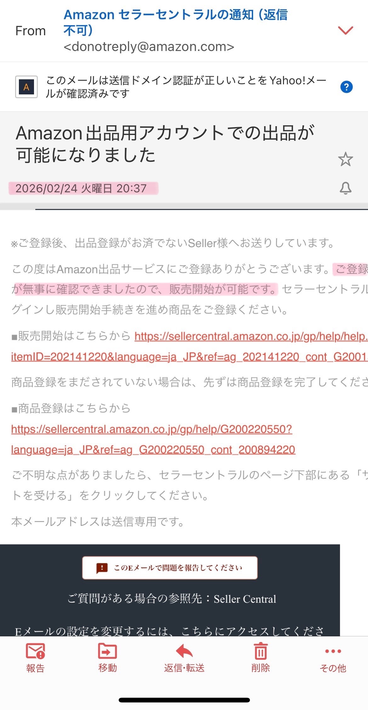Tap the 報告 report icon
This screenshot has width=368, height=710.
tap(35, 658)
